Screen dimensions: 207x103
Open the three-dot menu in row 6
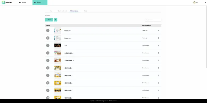(x=158, y=68)
